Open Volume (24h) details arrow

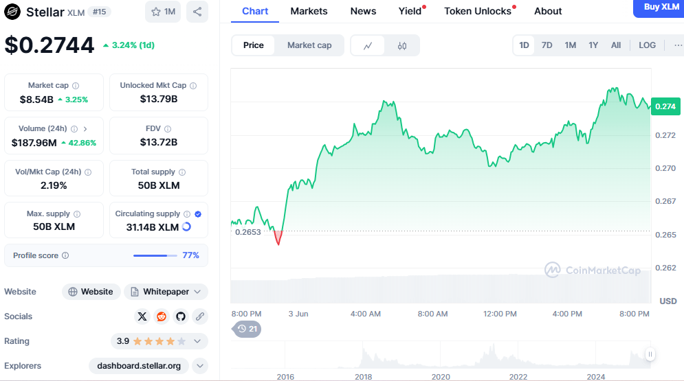point(85,129)
